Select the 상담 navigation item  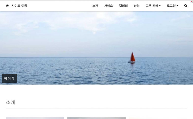137,6
